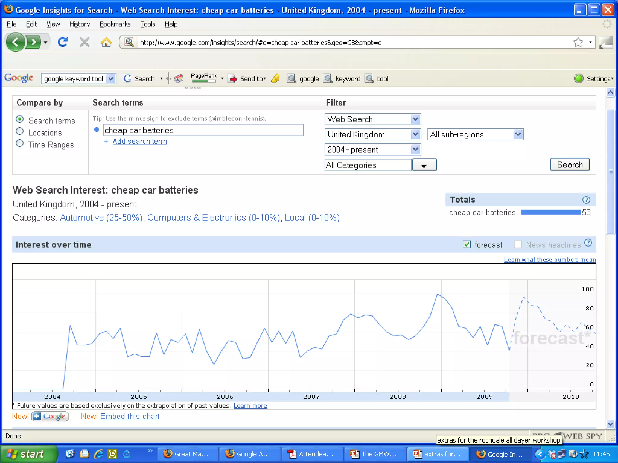Click the browser Back arrow button
This screenshot has height=463, width=618.
pyautogui.click(x=15, y=42)
